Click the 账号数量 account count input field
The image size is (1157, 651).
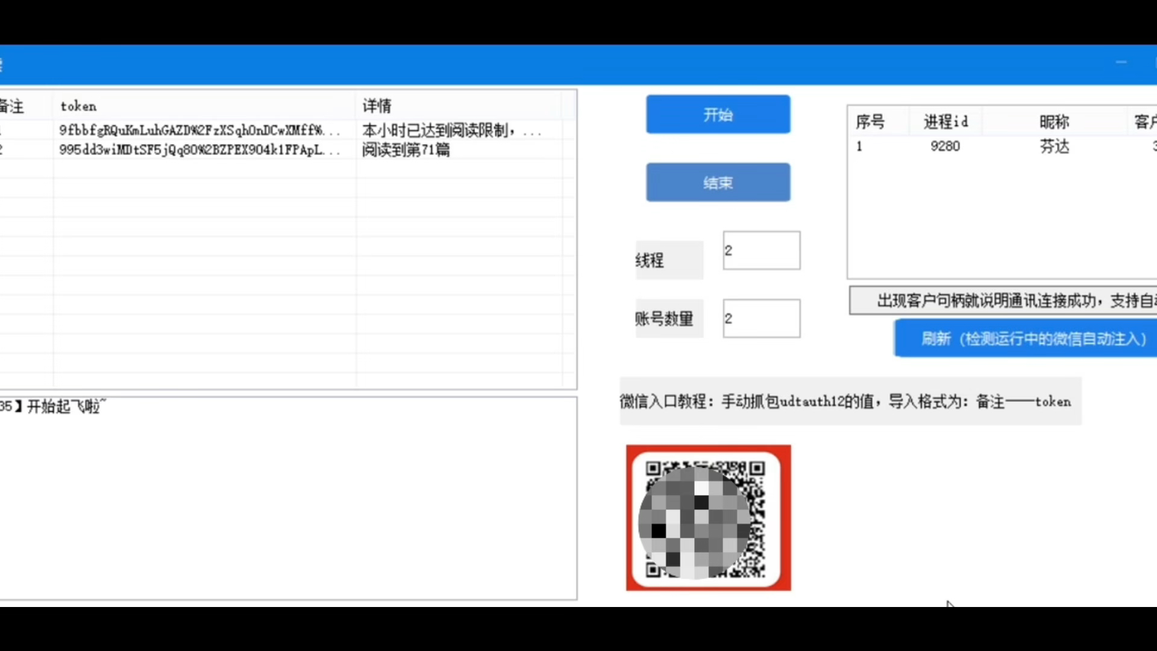[x=762, y=318]
